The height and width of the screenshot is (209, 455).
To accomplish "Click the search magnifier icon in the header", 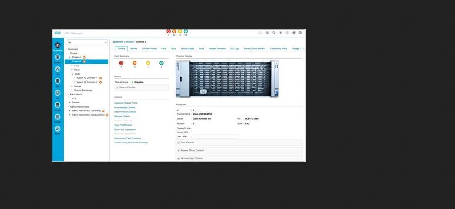I will click(273, 33).
